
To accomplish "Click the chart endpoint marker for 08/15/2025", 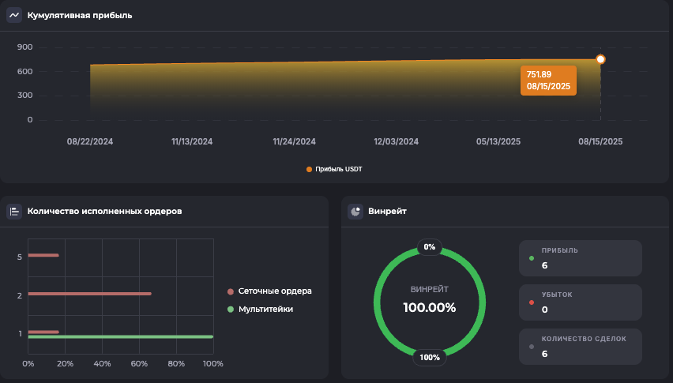I will click(x=600, y=59).
